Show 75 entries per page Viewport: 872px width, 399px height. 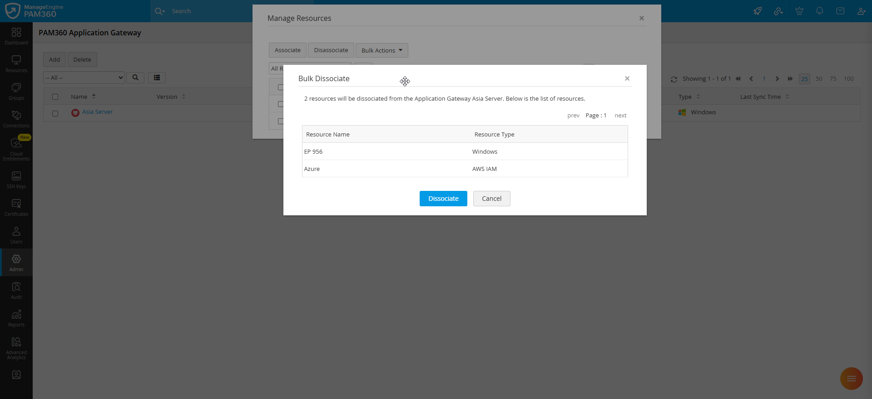pyautogui.click(x=833, y=79)
